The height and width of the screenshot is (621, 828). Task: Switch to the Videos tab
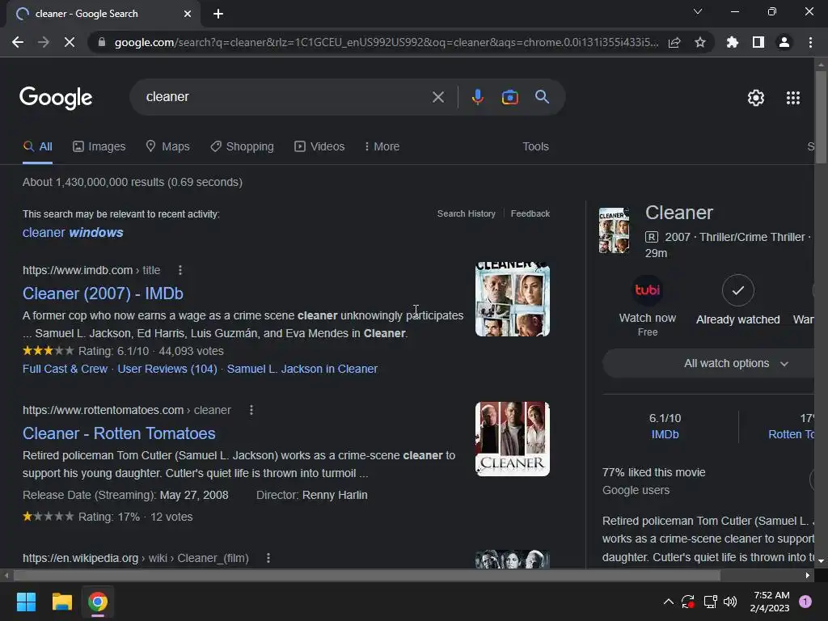click(319, 147)
